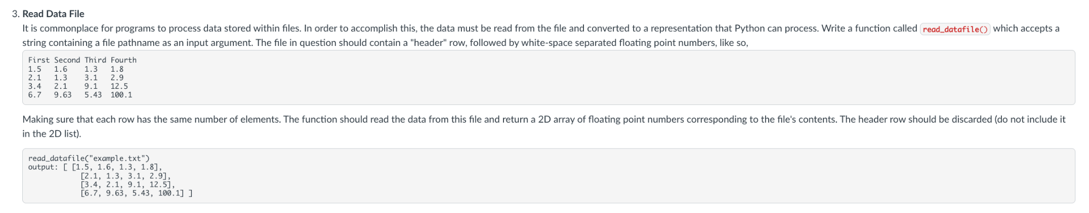This screenshot has width=1089, height=213.
Task: Click the "Third" column header in sample file
Action: click(x=95, y=60)
